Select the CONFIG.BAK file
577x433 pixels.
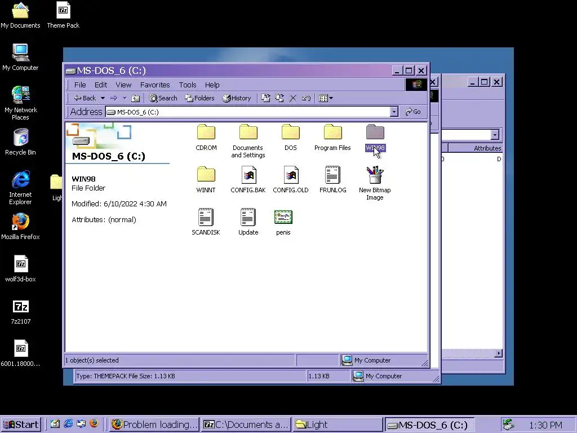coord(248,180)
